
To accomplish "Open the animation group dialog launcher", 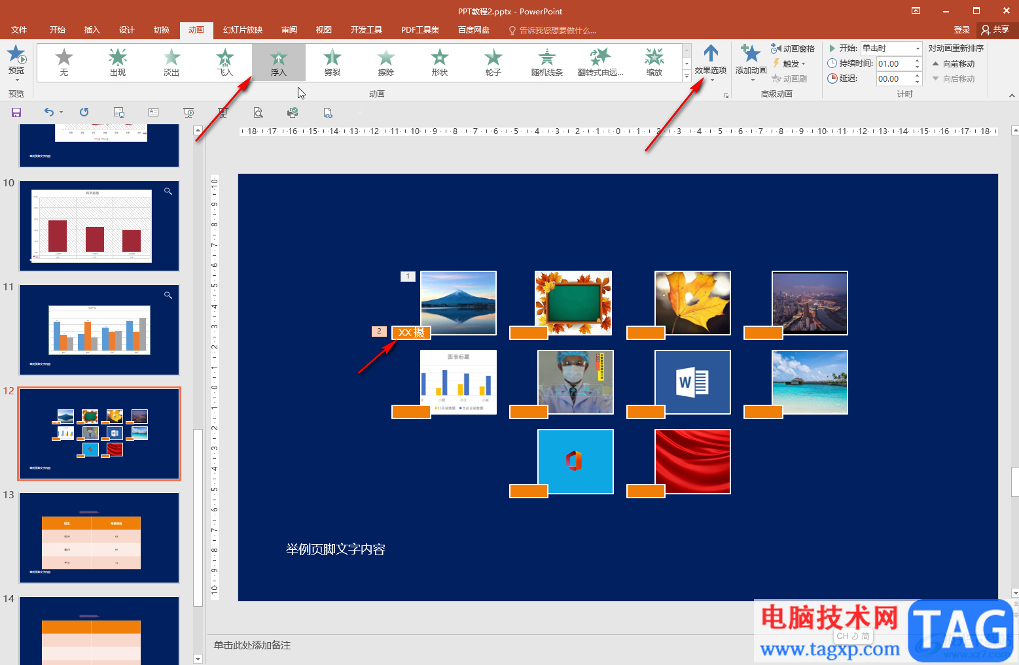I will 726,96.
